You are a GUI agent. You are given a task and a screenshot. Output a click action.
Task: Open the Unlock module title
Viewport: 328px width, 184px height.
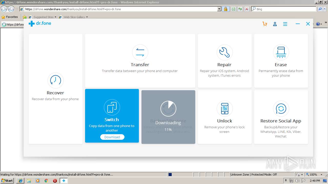click(x=224, y=121)
